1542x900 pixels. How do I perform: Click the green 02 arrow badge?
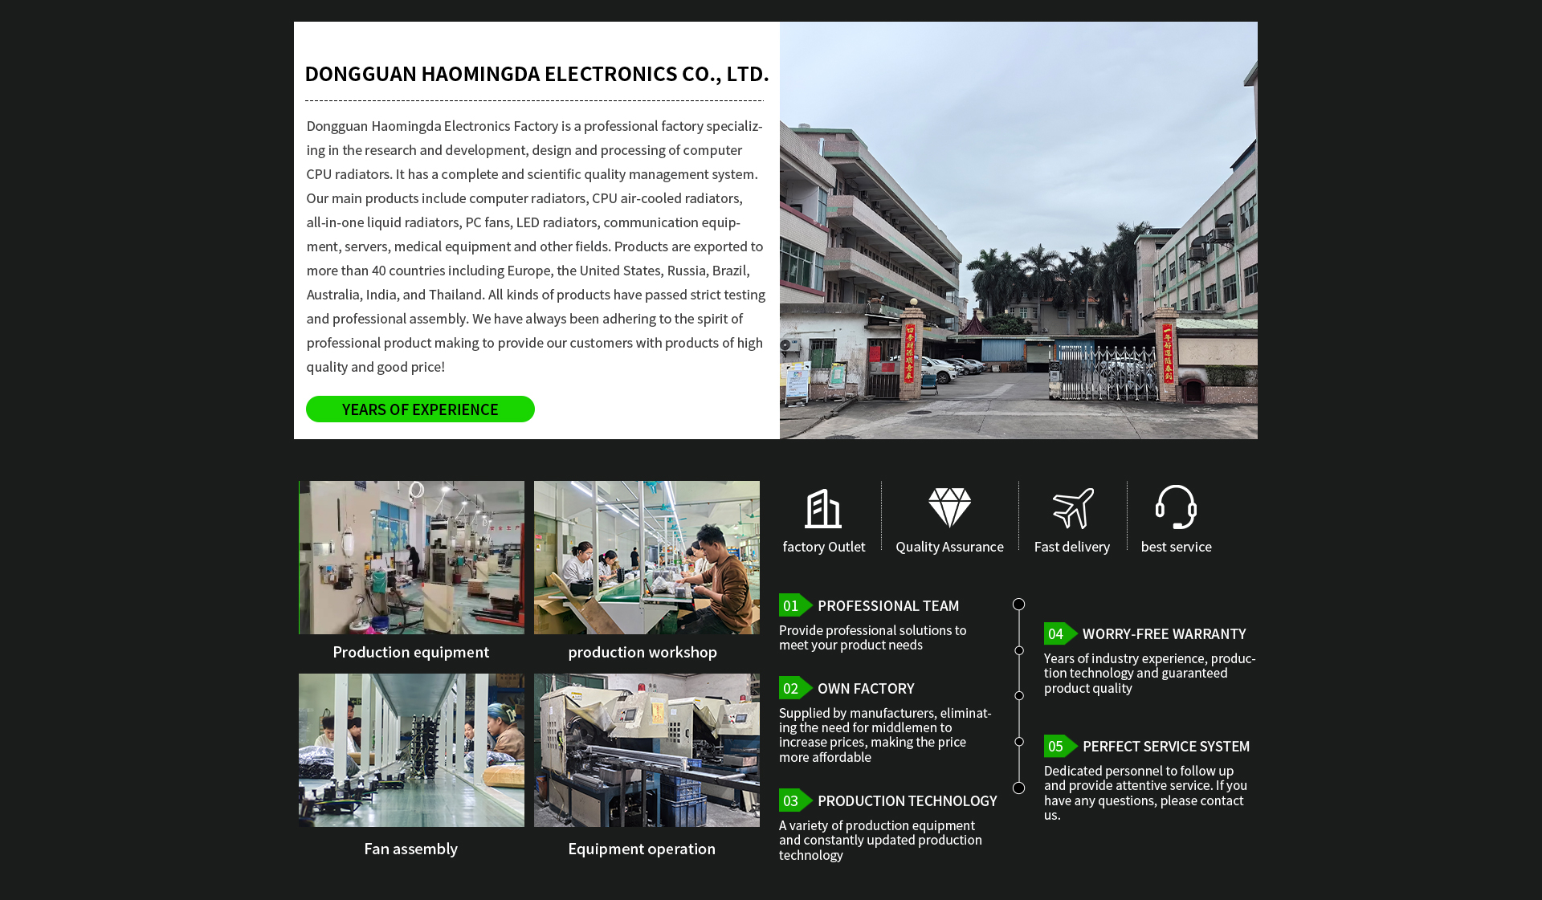[x=794, y=688]
